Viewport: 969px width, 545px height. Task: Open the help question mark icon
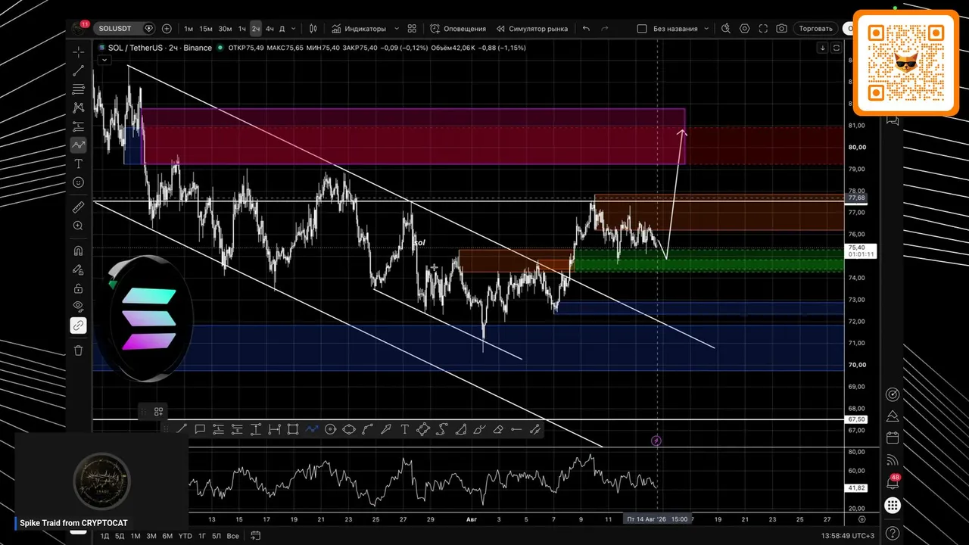pyautogui.click(x=893, y=533)
